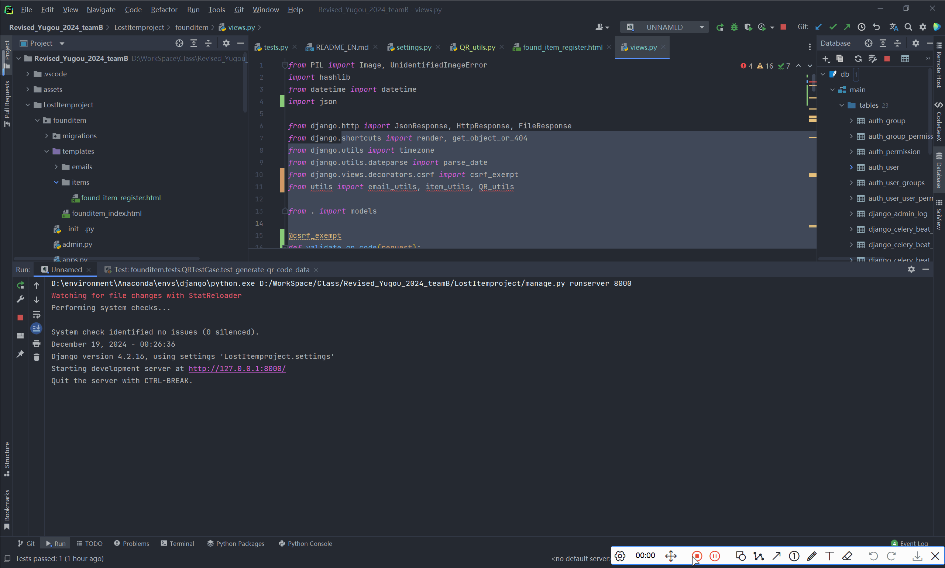The image size is (945, 568).
Task: Toggle soft-wrap in Run console
Action: 37,314
